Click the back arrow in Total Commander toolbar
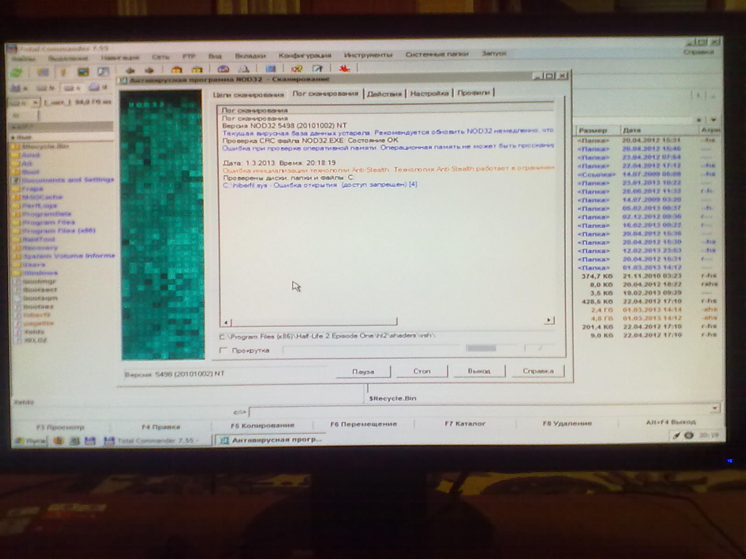 pyautogui.click(x=131, y=70)
